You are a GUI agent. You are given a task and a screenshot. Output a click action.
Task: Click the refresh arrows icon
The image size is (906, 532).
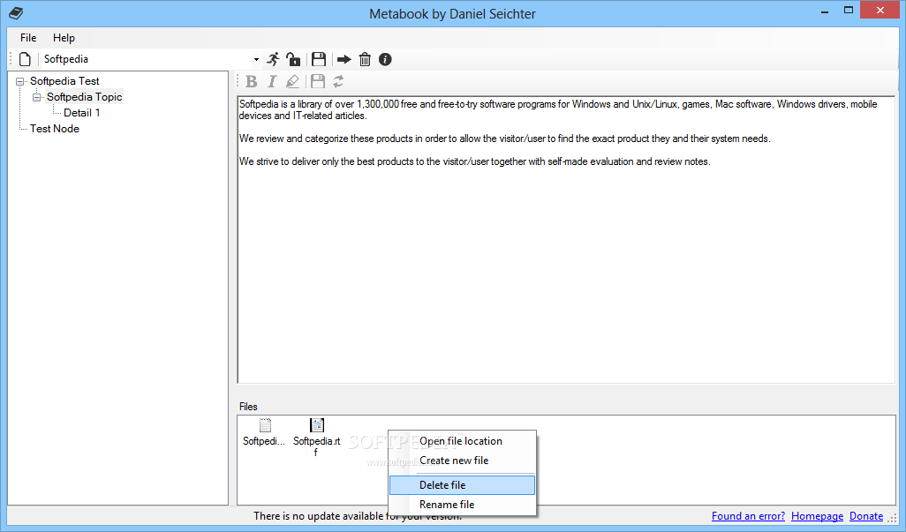tap(338, 81)
